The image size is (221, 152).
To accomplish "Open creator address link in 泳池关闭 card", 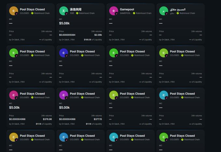I will tap(67, 40).
